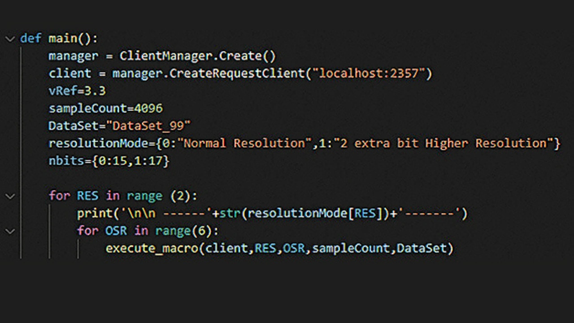The height and width of the screenshot is (323, 574).
Task: Click range(6) in the OSR loop
Action: pos(186,231)
